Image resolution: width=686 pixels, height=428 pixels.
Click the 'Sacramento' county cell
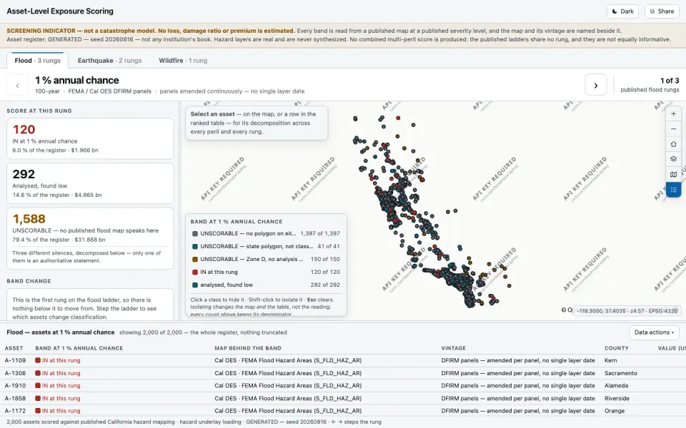pyautogui.click(x=621, y=373)
